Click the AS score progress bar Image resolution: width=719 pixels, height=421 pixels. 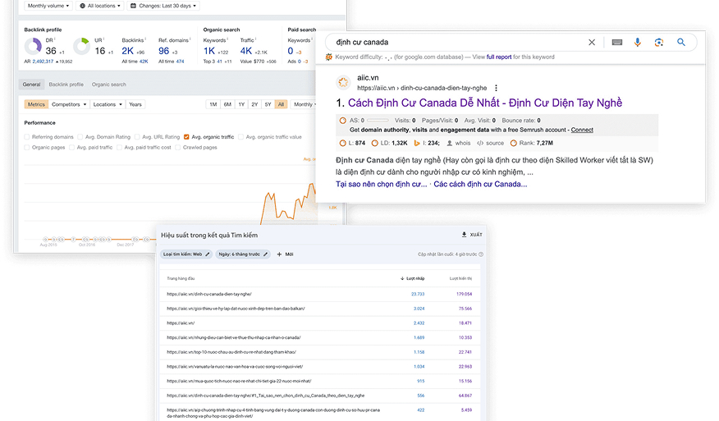pos(378,121)
